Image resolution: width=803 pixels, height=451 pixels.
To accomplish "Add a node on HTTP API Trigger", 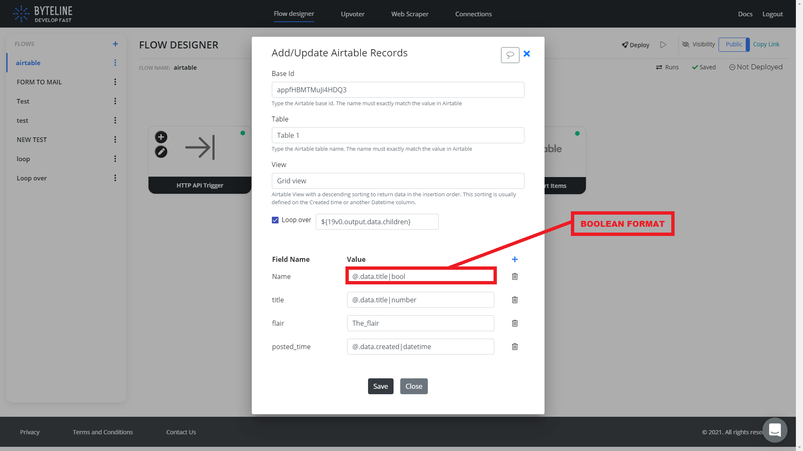I will [x=161, y=137].
